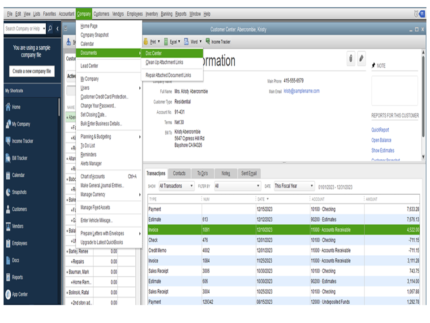The width and height of the screenshot is (430, 323).
Task: Open Reports sidebar shortcut
Action: pyautogui.click(x=14, y=277)
